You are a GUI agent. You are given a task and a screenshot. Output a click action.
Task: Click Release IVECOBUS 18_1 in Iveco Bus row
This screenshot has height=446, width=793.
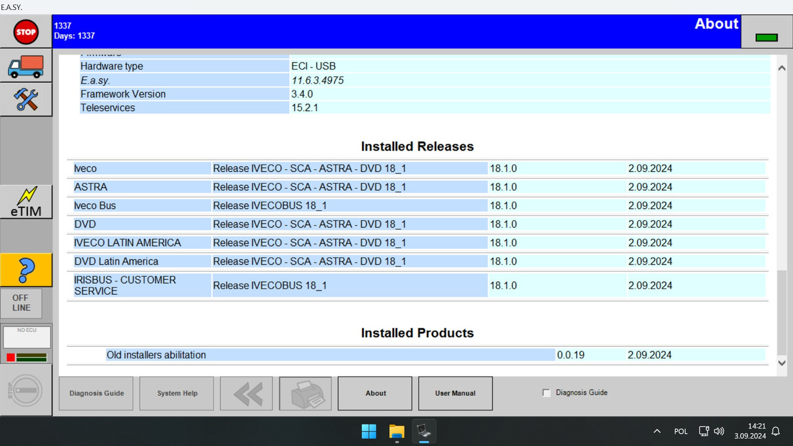269,206
